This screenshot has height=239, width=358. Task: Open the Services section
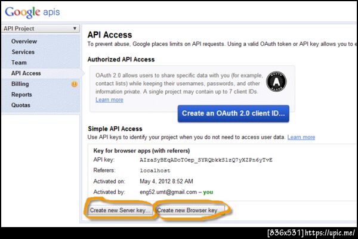23,52
